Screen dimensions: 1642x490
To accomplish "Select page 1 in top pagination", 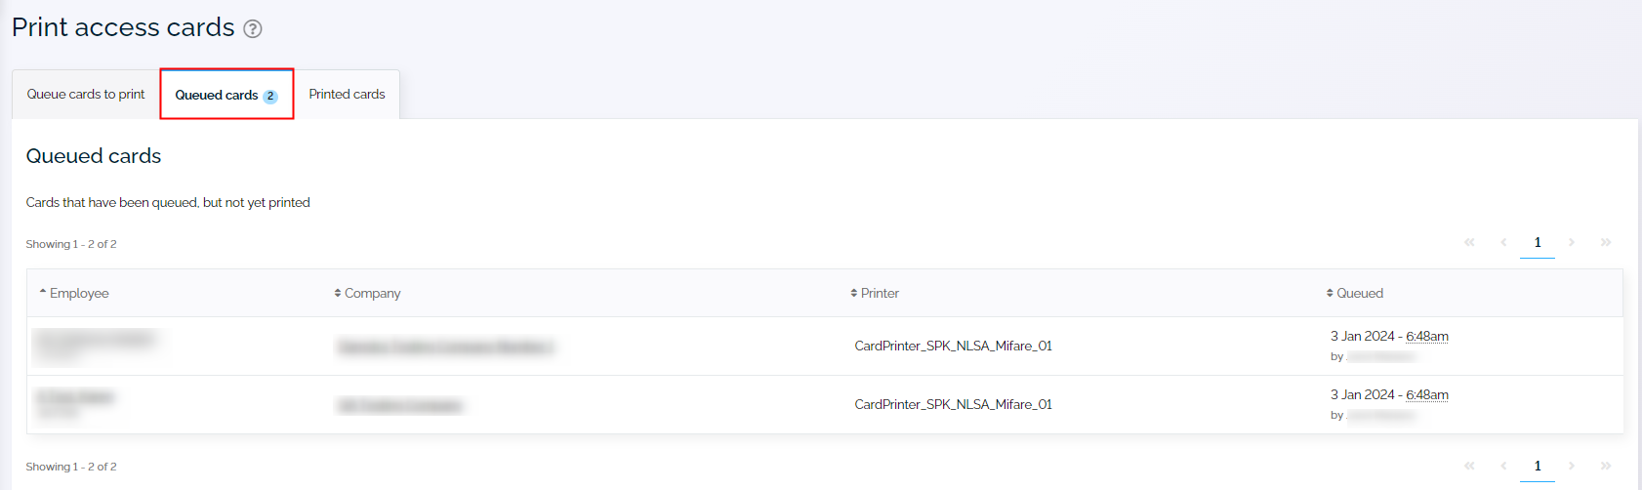I will 1538,242.
